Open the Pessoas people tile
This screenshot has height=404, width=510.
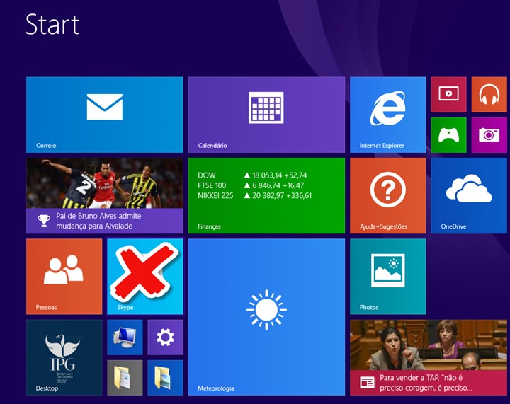pos(64,277)
